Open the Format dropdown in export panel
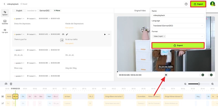 click(x=178, y=36)
